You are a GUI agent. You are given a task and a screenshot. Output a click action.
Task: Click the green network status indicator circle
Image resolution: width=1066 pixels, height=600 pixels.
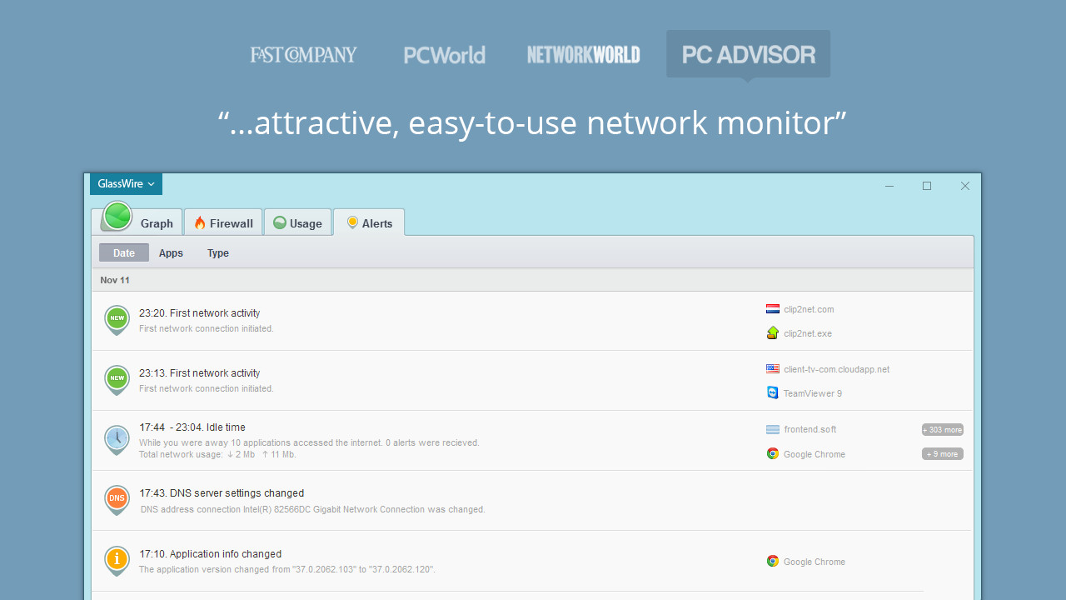click(117, 217)
